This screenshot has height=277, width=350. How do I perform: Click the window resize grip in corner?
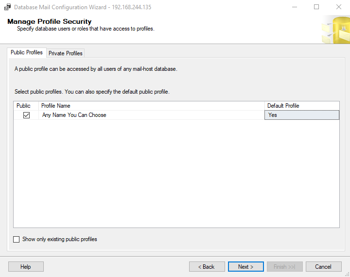click(x=347, y=274)
